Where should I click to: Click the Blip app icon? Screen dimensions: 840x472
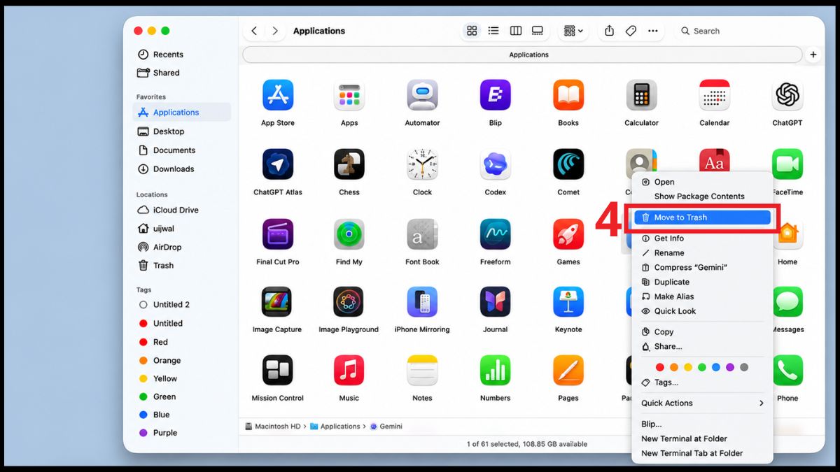pyautogui.click(x=495, y=95)
